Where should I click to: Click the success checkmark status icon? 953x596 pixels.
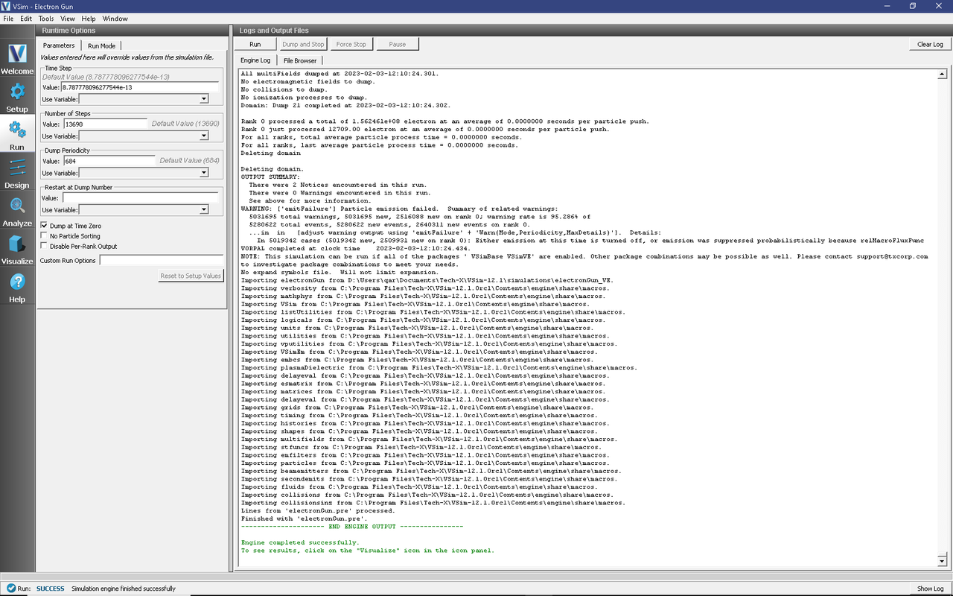10,589
